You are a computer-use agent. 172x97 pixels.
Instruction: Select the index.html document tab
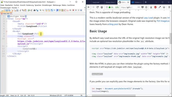pyautogui.click(x=6, y=13)
